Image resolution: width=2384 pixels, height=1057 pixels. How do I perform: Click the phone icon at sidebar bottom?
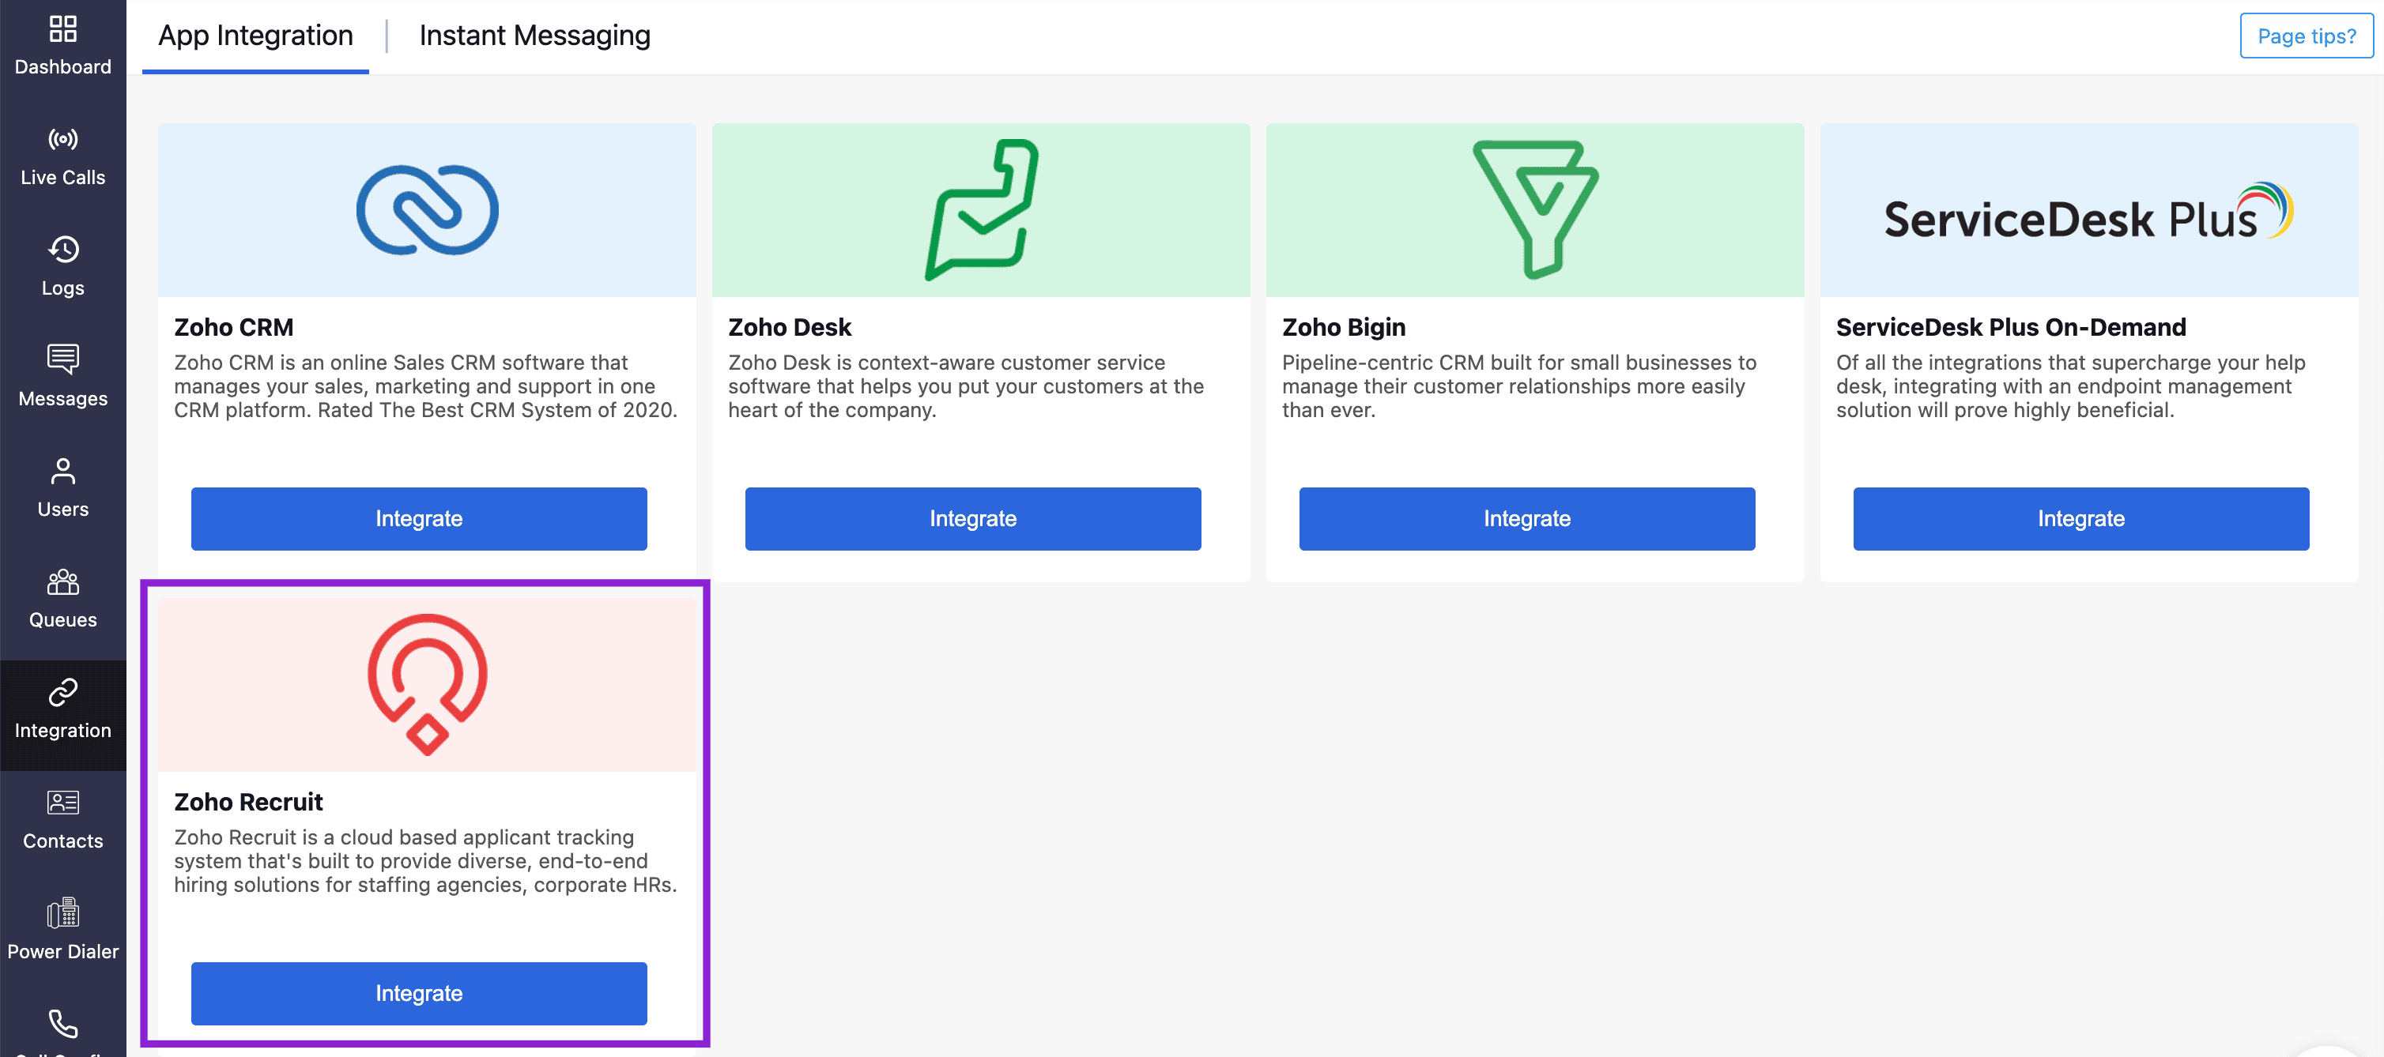click(63, 1024)
